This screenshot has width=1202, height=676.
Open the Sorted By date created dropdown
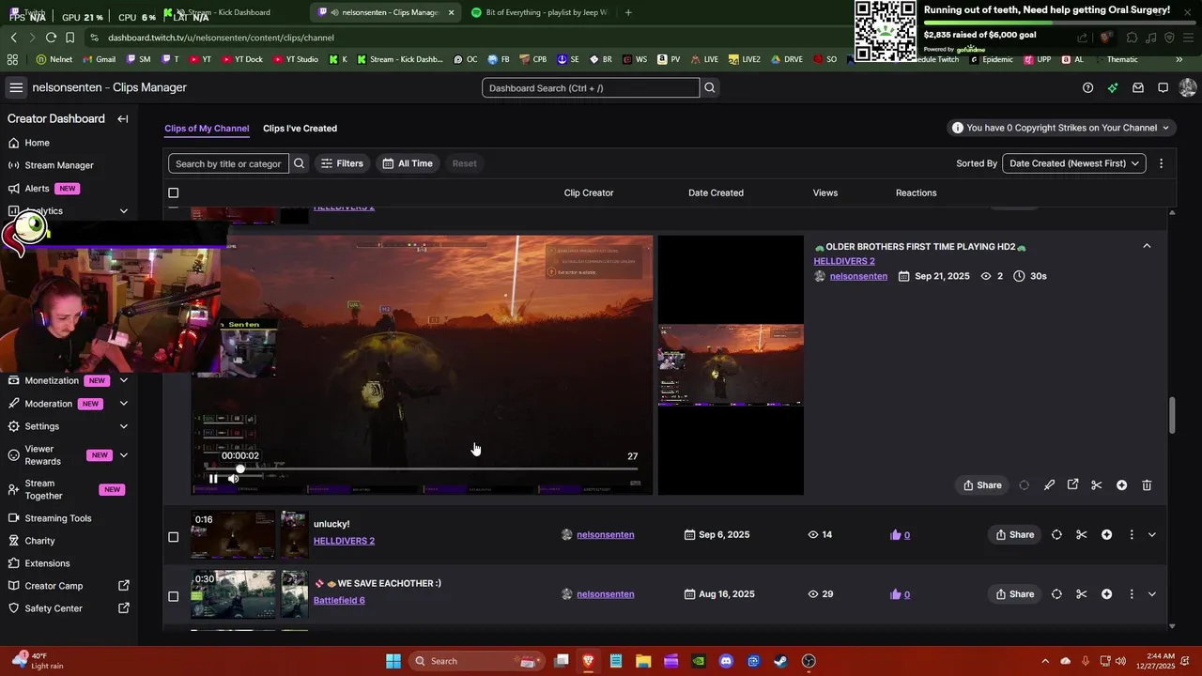[1074, 163]
